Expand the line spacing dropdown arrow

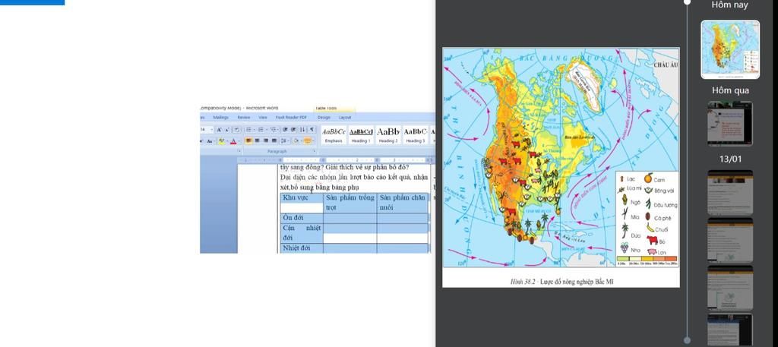[288, 140]
